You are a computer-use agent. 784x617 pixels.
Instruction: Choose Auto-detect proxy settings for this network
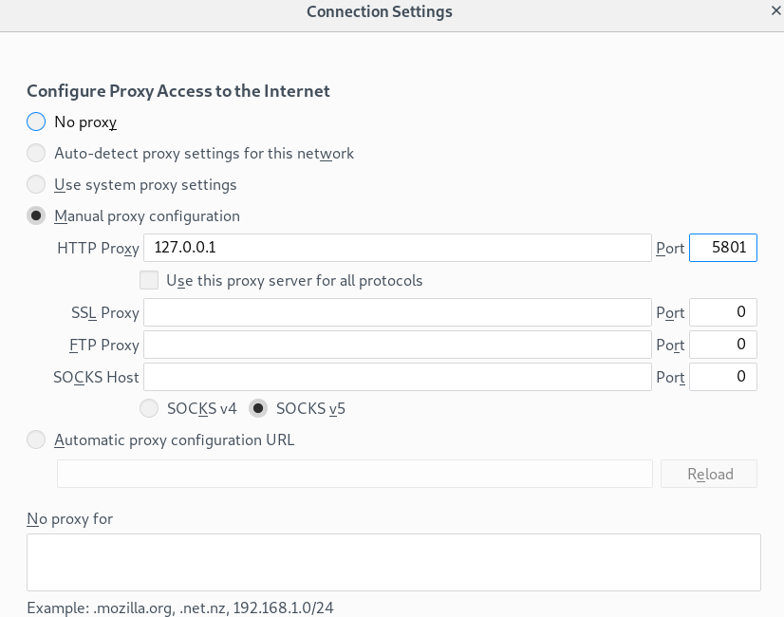coord(36,153)
